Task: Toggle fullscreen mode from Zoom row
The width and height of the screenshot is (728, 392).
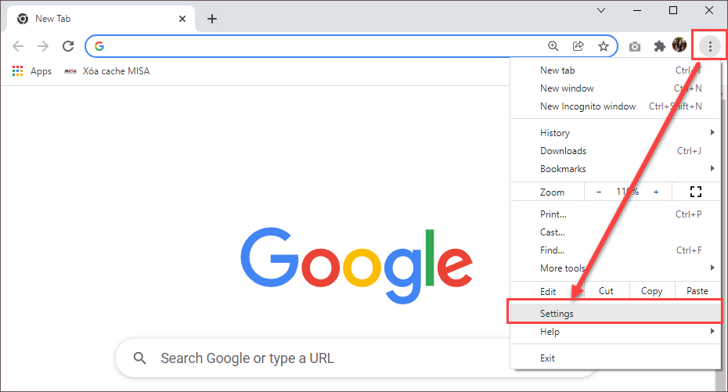Action: tap(695, 192)
